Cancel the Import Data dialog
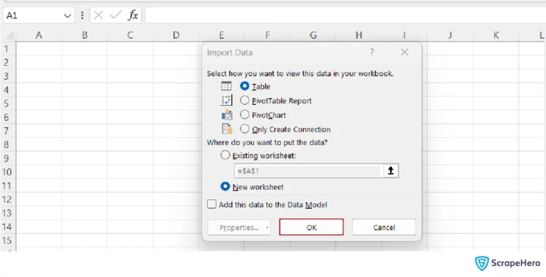The image size is (546, 277). pos(384,227)
